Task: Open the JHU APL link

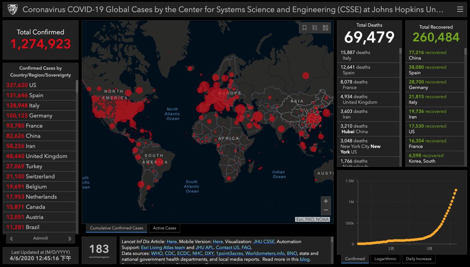Action: 205,247
